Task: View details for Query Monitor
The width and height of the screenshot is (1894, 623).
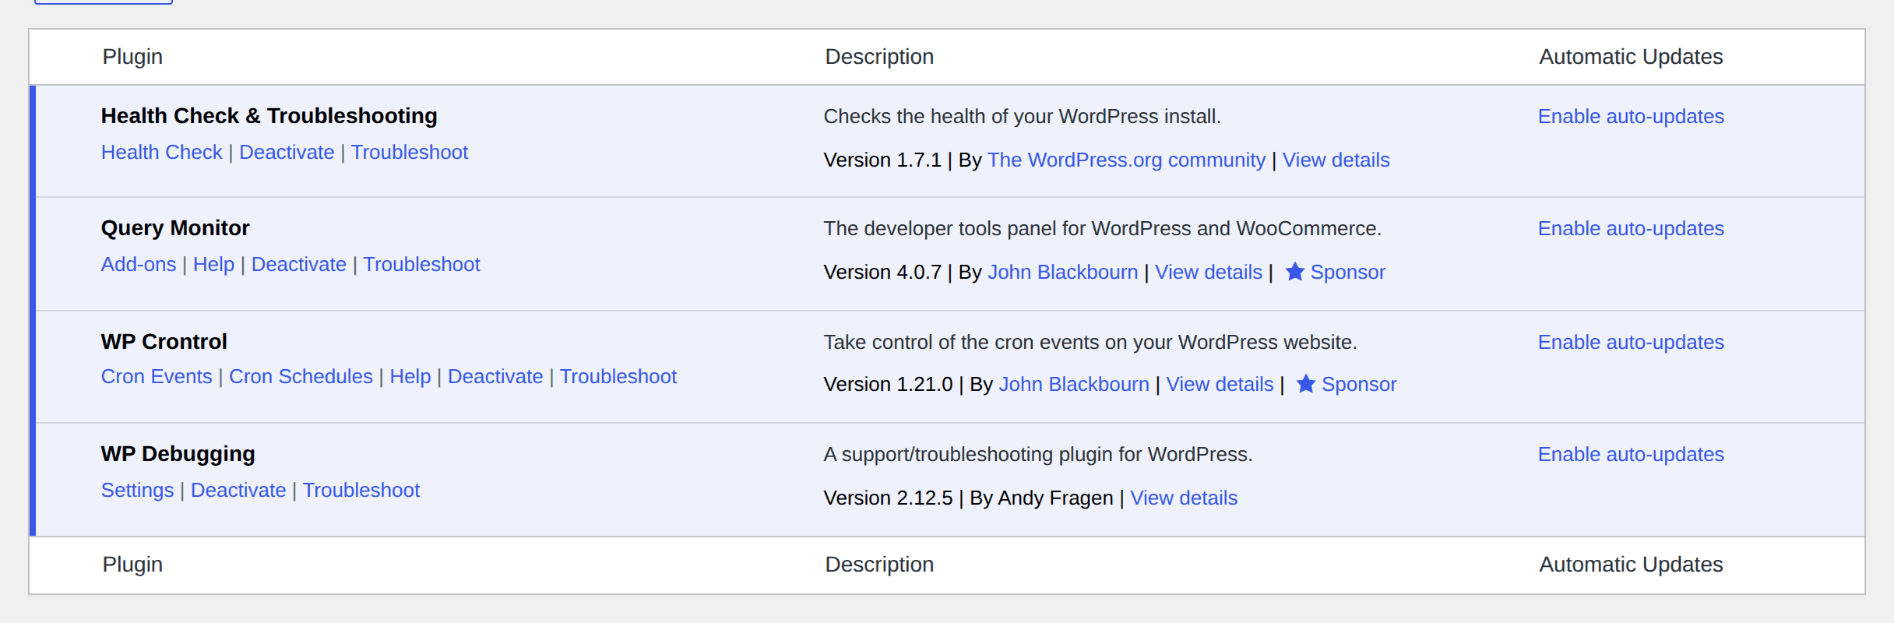Action: point(1208,272)
